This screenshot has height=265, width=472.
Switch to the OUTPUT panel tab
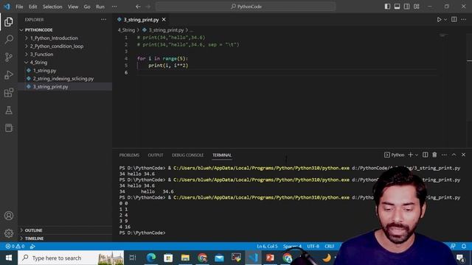156,155
